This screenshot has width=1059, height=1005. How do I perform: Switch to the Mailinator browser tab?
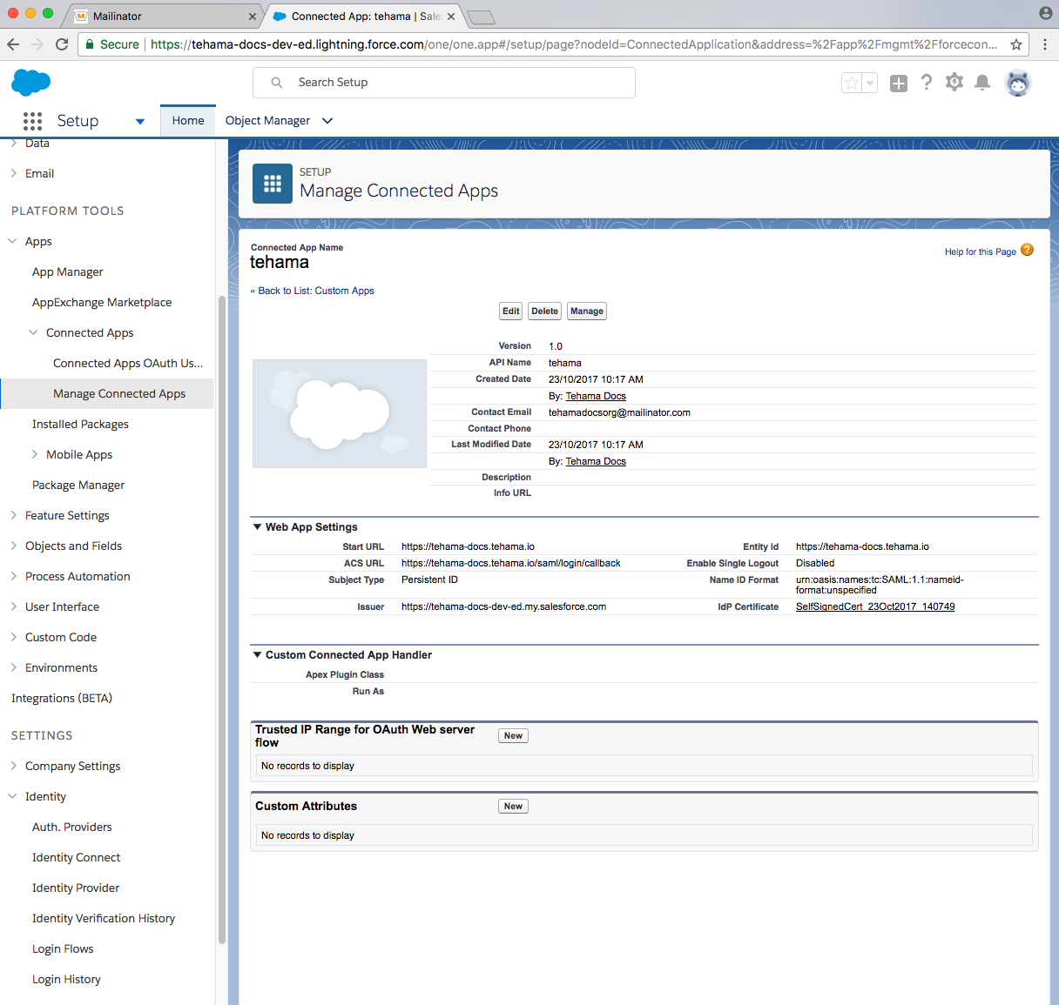161,17
